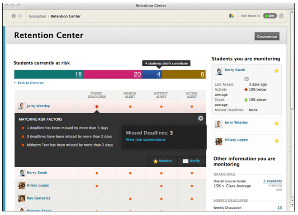Click the scrollbar down arrow

point(292,205)
